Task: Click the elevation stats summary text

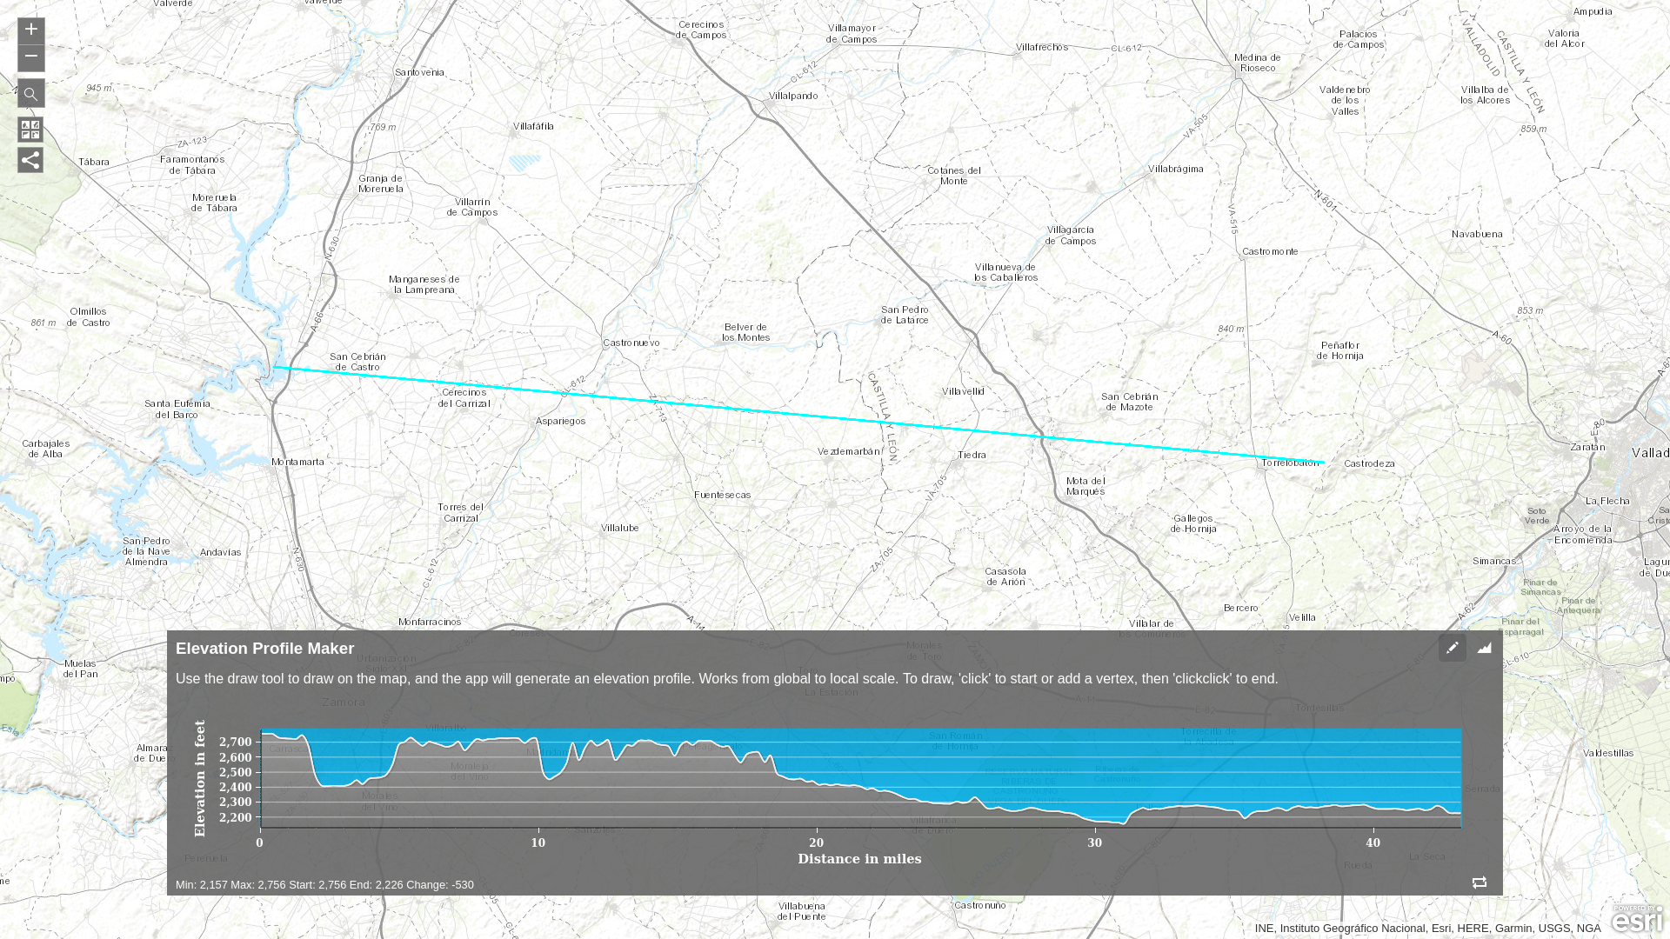Action: [324, 885]
